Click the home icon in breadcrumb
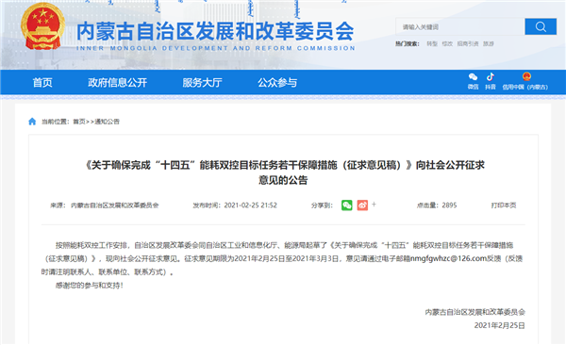The width and height of the screenshot is (566, 345). coord(32,122)
